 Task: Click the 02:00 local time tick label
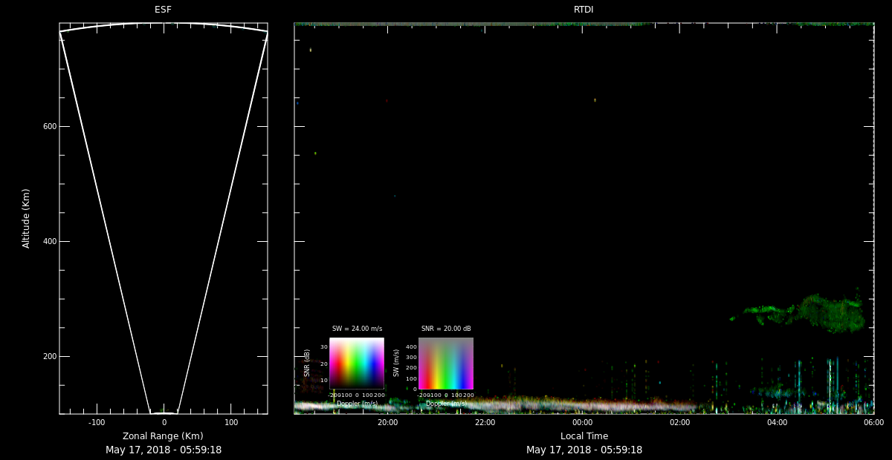[679, 422]
